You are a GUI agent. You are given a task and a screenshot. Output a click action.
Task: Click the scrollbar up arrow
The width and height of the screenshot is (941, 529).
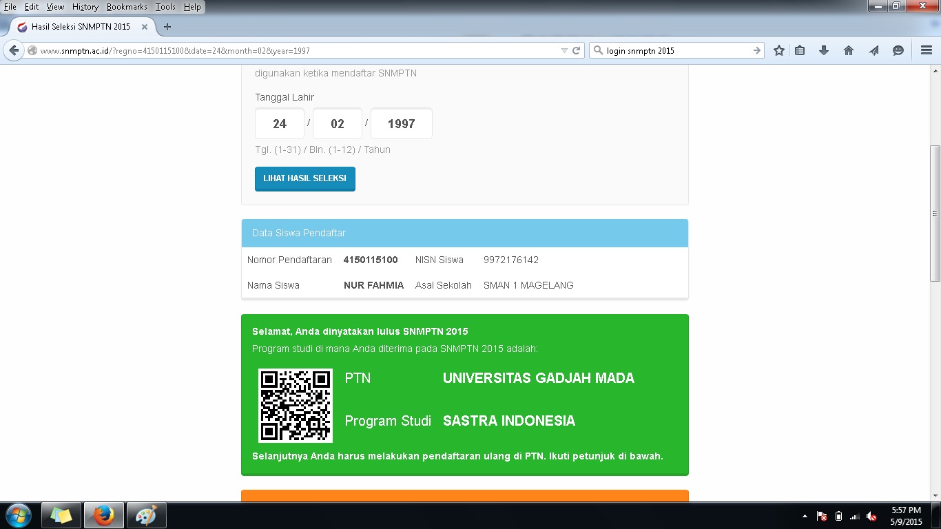935,71
